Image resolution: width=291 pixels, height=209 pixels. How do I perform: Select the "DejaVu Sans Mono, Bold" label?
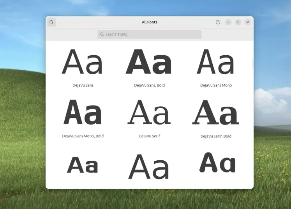83,136
